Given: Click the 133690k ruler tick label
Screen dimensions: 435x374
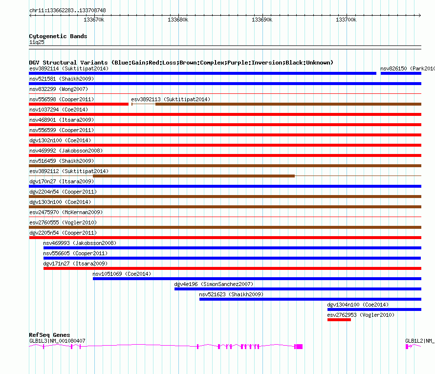Looking at the screenshot, I should (262, 20).
